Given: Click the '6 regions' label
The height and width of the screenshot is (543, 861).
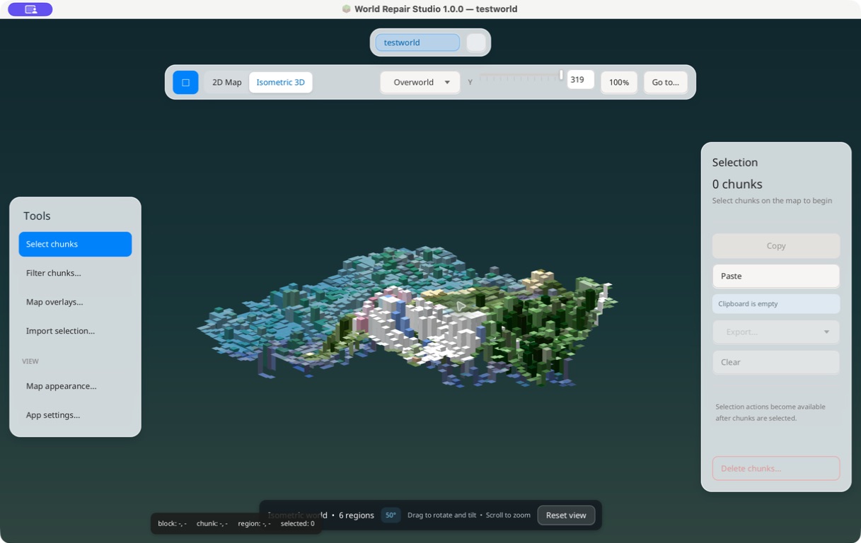Looking at the screenshot, I should pos(357,515).
